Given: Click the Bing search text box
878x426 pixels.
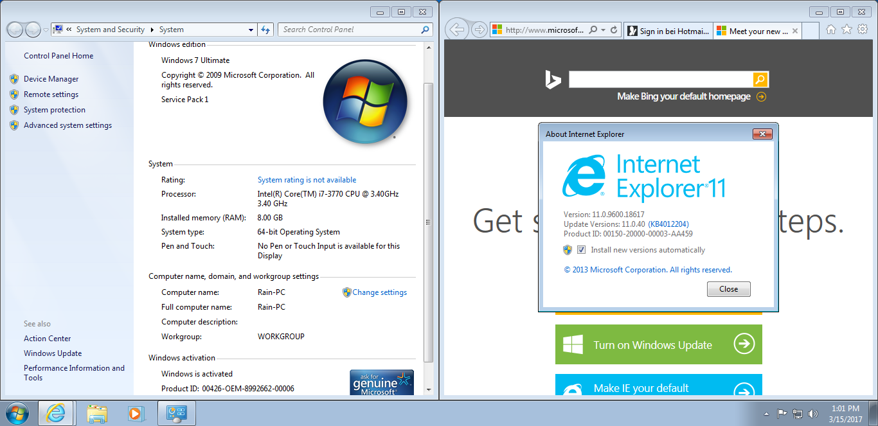Looking at the screenshot, I should 661,80.
